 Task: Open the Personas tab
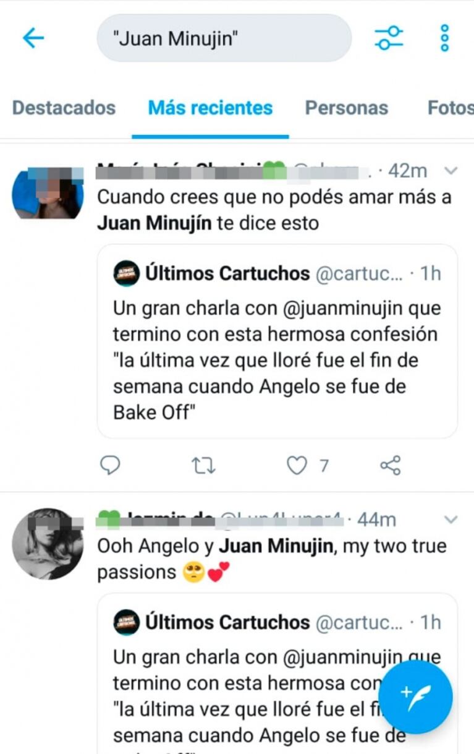click(346, 108)
